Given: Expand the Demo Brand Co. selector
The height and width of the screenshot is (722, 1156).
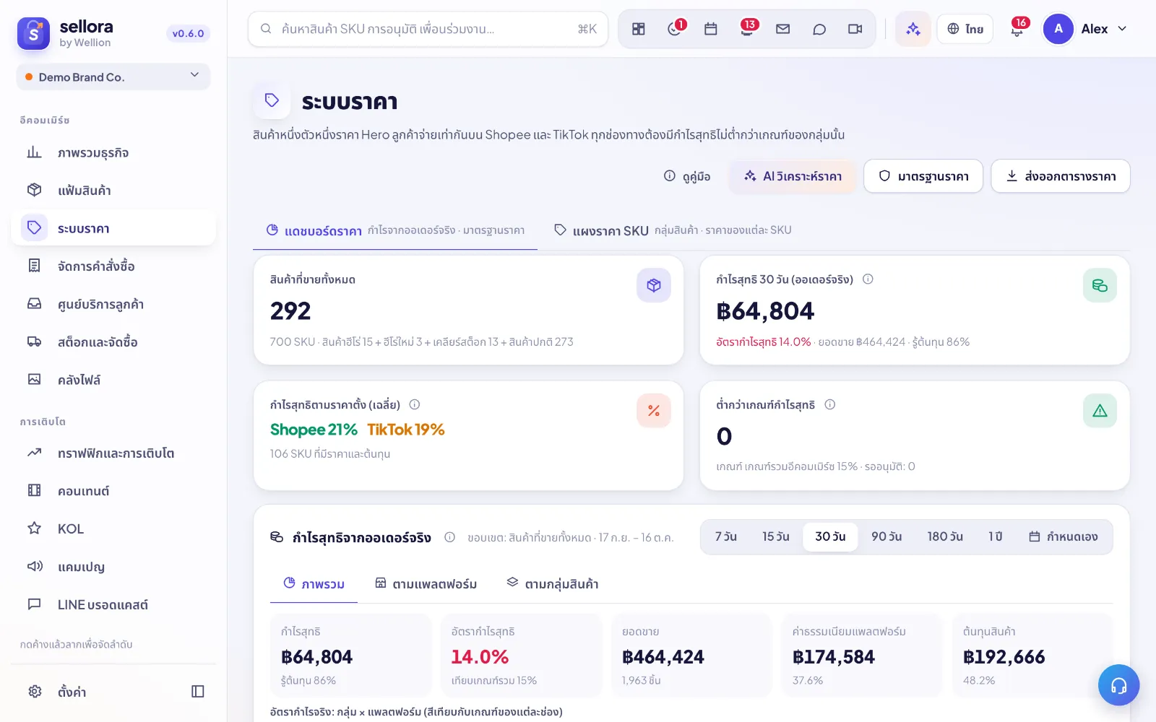Looking at the screenshot, I should pos(113,77).
